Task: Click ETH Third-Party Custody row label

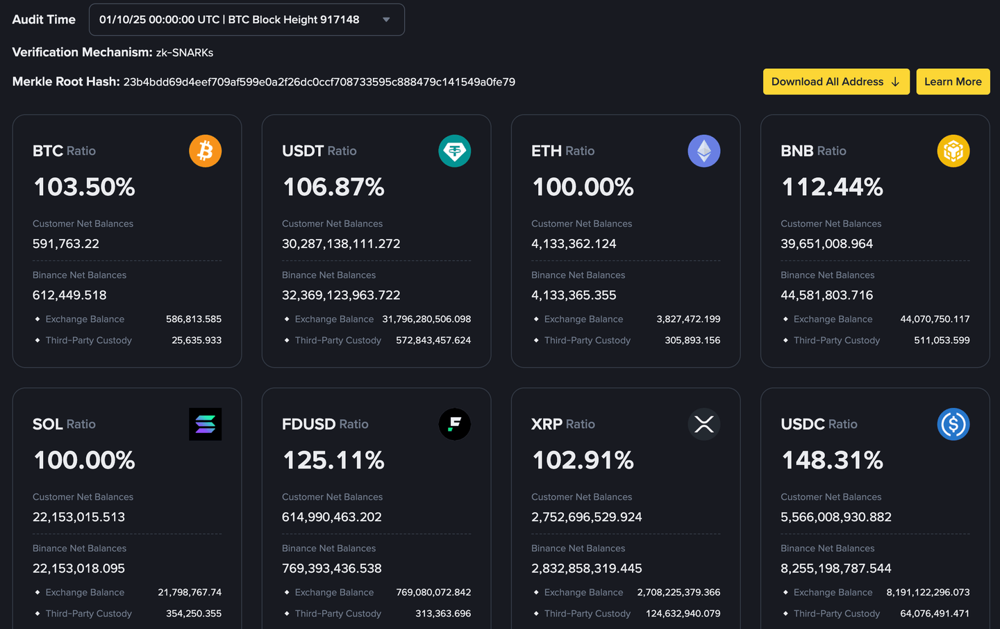Action: (587, 341)
